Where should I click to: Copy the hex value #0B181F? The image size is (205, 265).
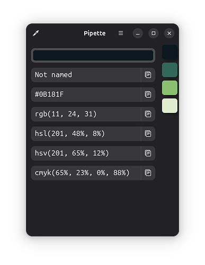click(148, 94)
